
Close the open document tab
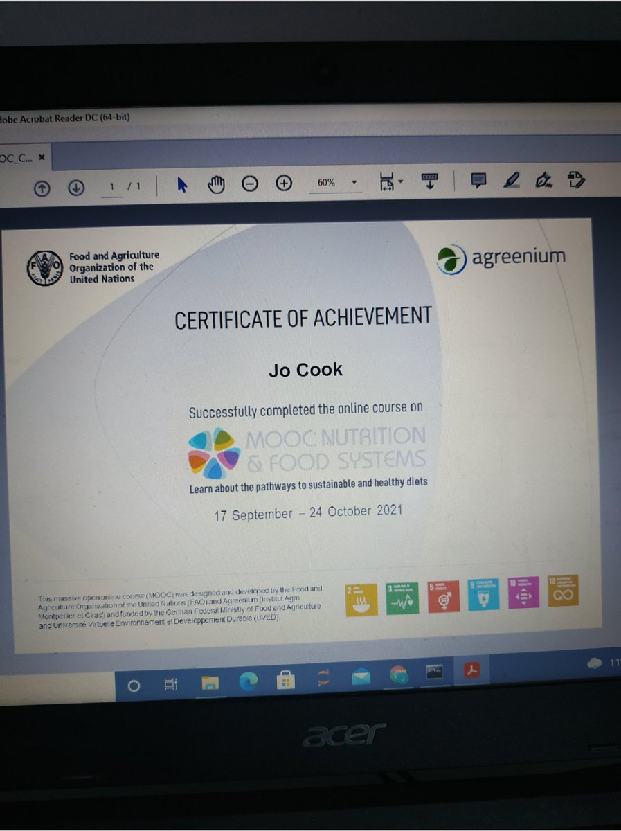(x=42, y=157)
